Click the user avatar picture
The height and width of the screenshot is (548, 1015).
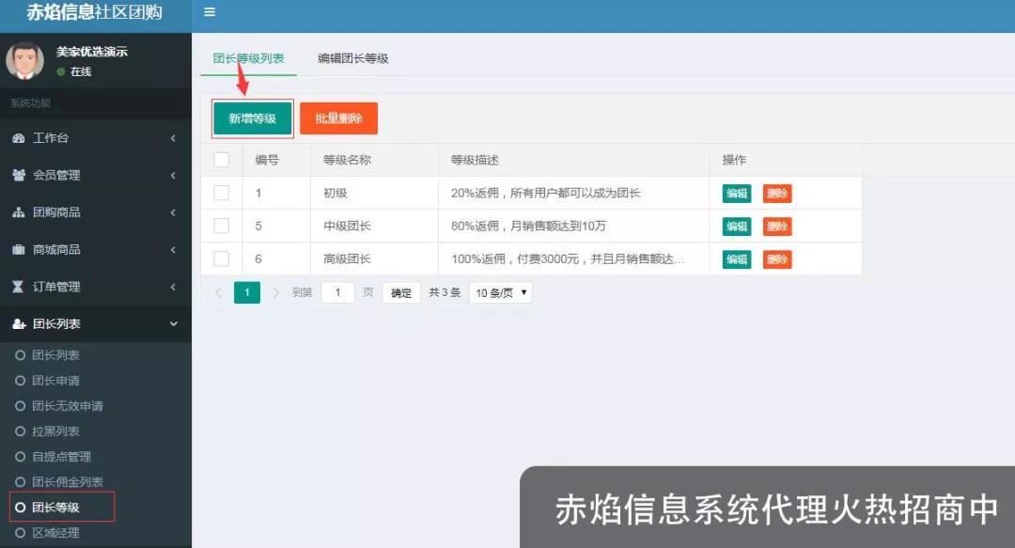[x=24, y=61]
